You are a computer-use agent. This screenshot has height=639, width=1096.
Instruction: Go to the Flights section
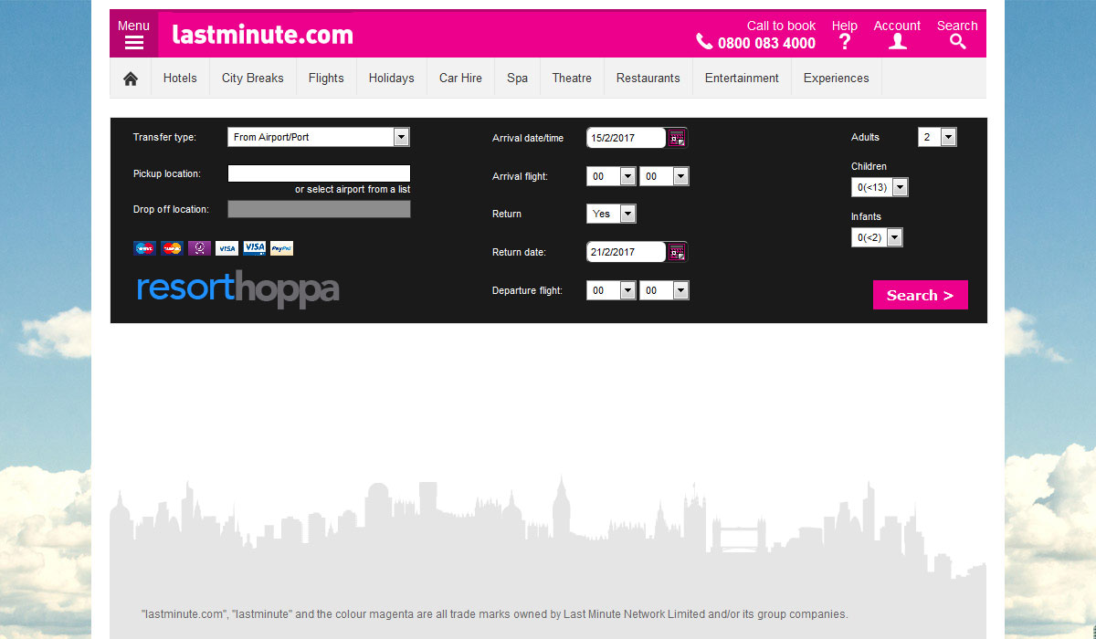[x=326, y=79]
